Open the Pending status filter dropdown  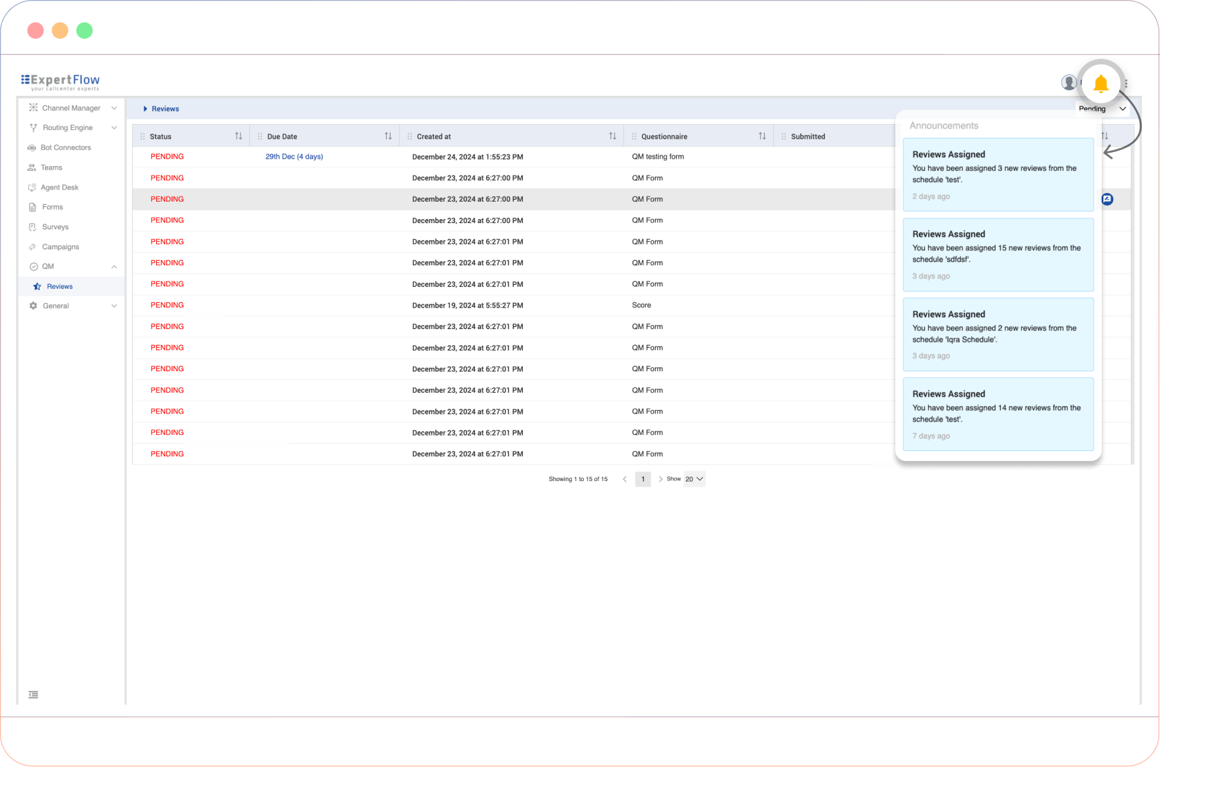click(x=1102, y=109)
